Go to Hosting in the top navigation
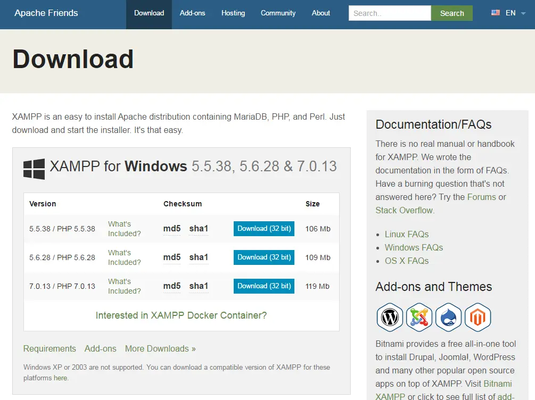 233,13
